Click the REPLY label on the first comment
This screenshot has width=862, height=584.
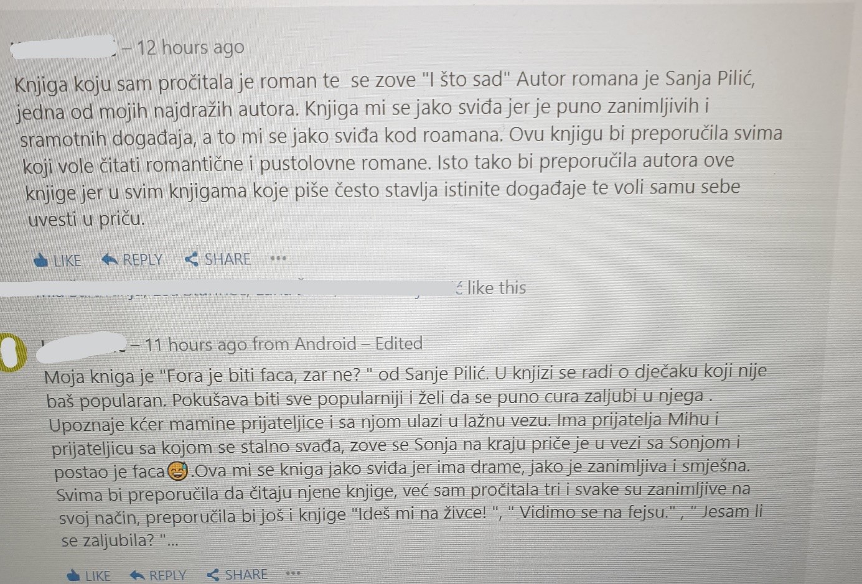143,260
